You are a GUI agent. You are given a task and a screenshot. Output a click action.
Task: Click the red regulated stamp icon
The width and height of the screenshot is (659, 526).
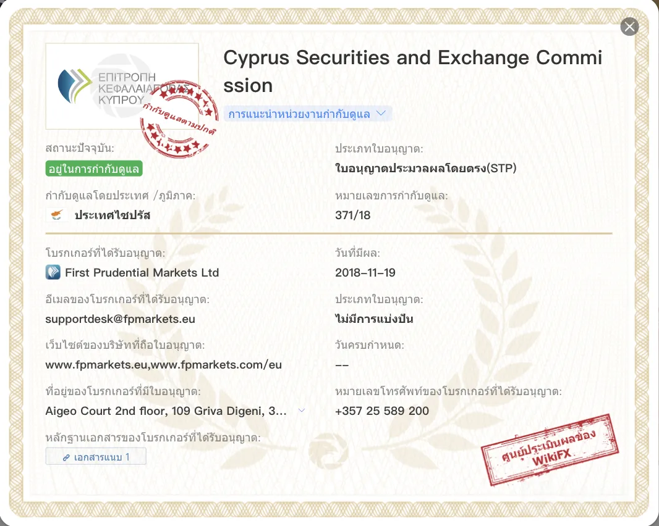[x=179, y=119]
